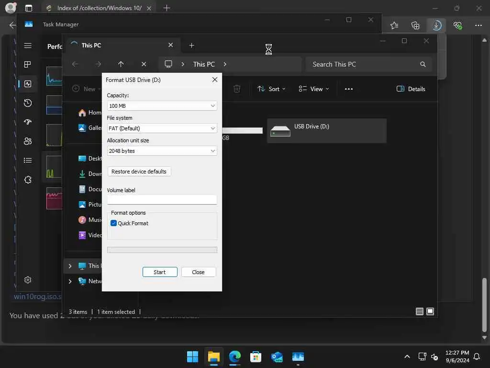
Task: Open Home in Explorer navigation pane
Action: 90,113
